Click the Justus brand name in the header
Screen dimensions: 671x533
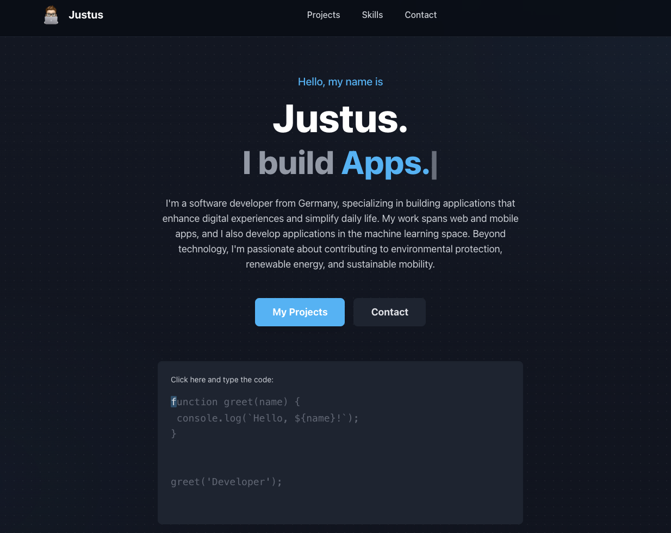pyautogui.click(x=86, y=15)
